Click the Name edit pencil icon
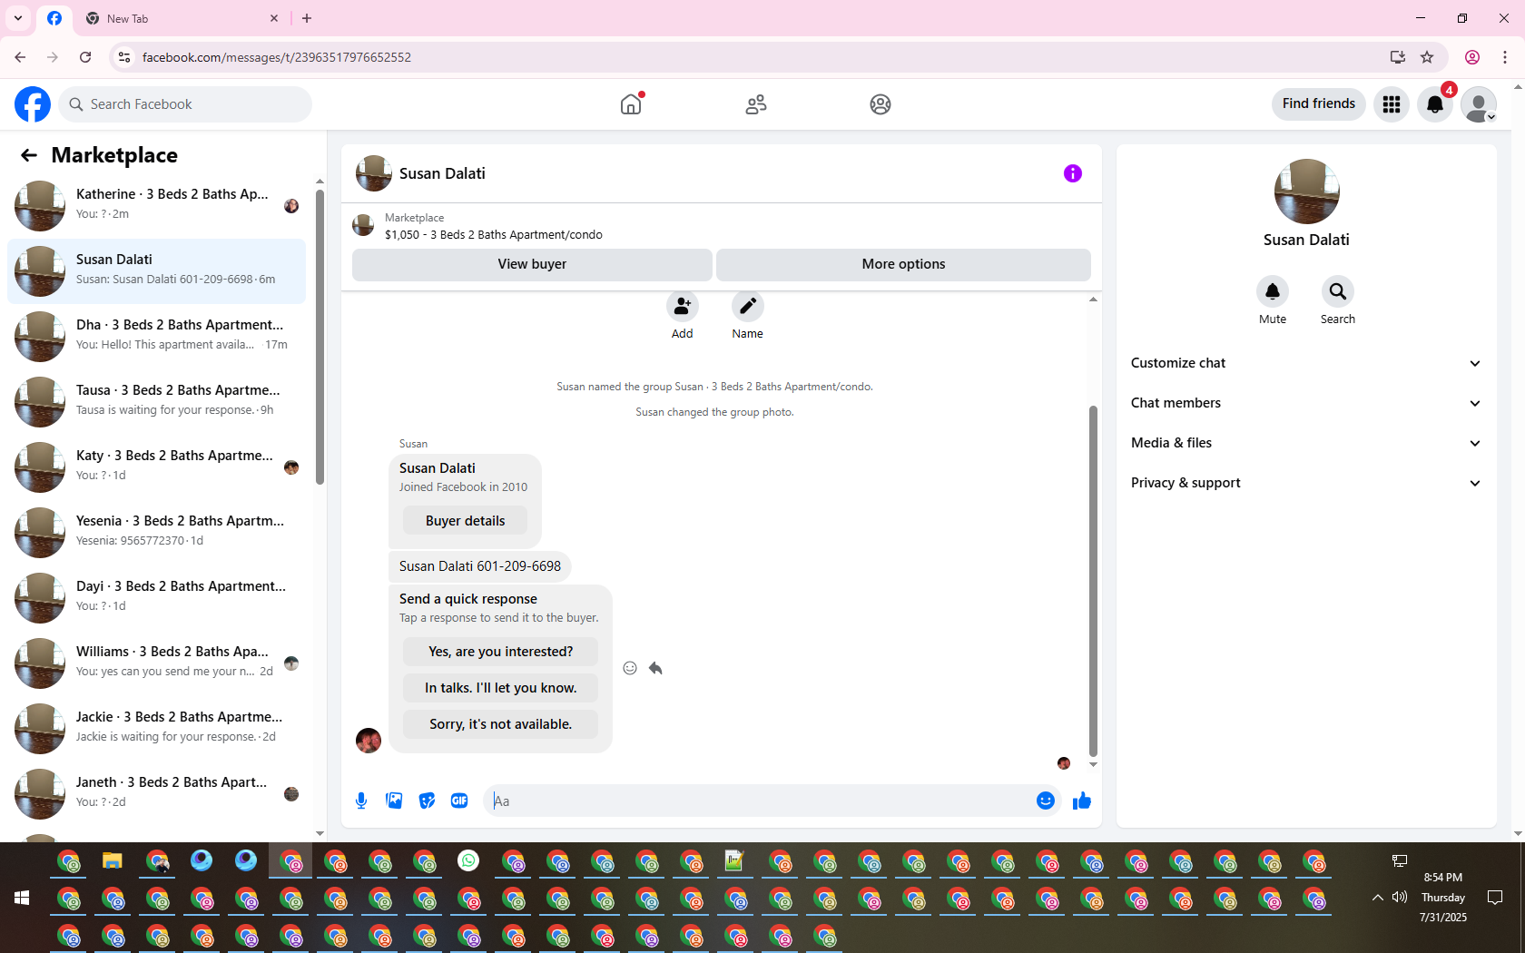Viewport: 1525px width, 953px height. pyautogui.click(x=748, y=307)
